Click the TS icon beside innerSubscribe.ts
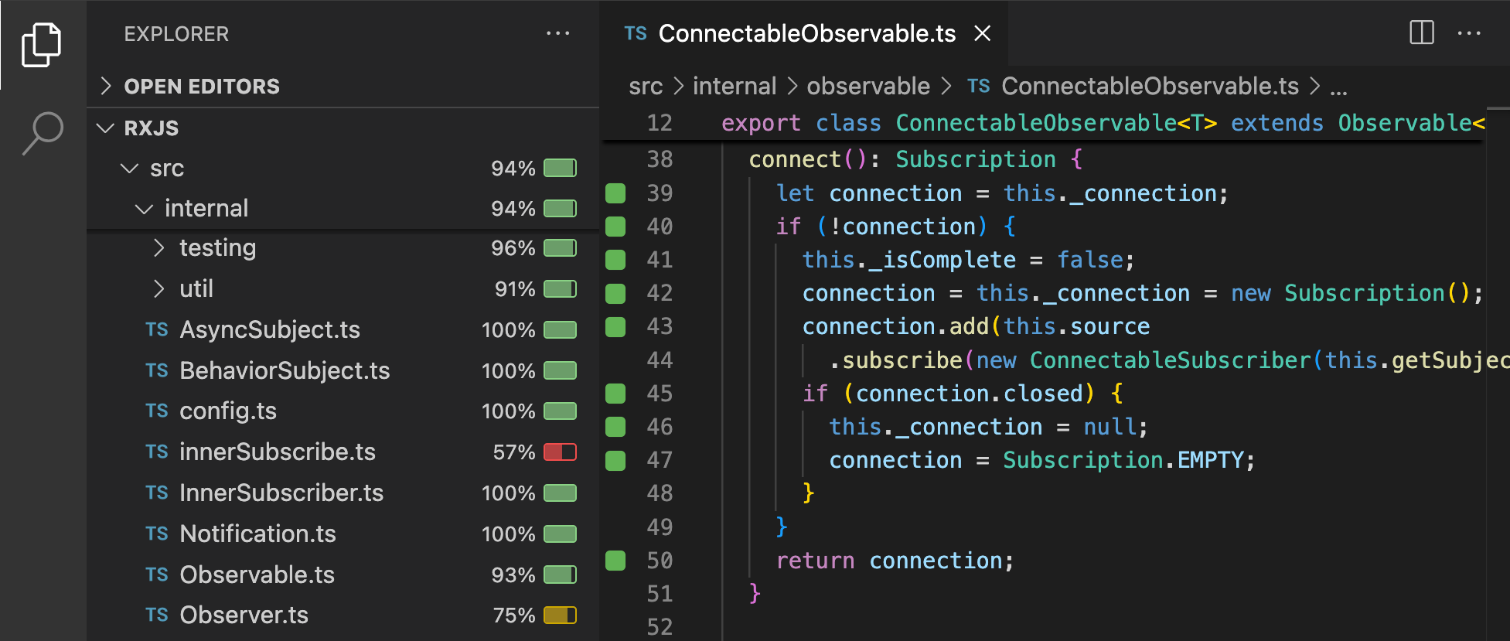The image size is (1510, 641). tap(157, 452)
